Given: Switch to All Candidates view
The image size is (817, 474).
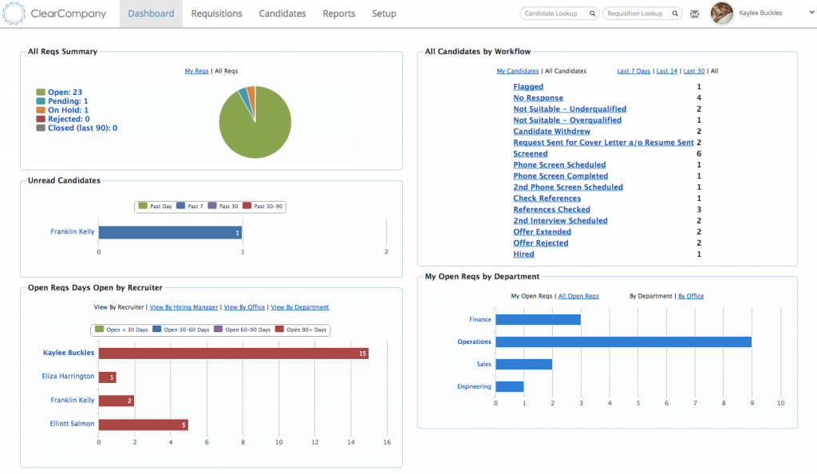Looking at the screenshot, I should (x=566, y=70).
